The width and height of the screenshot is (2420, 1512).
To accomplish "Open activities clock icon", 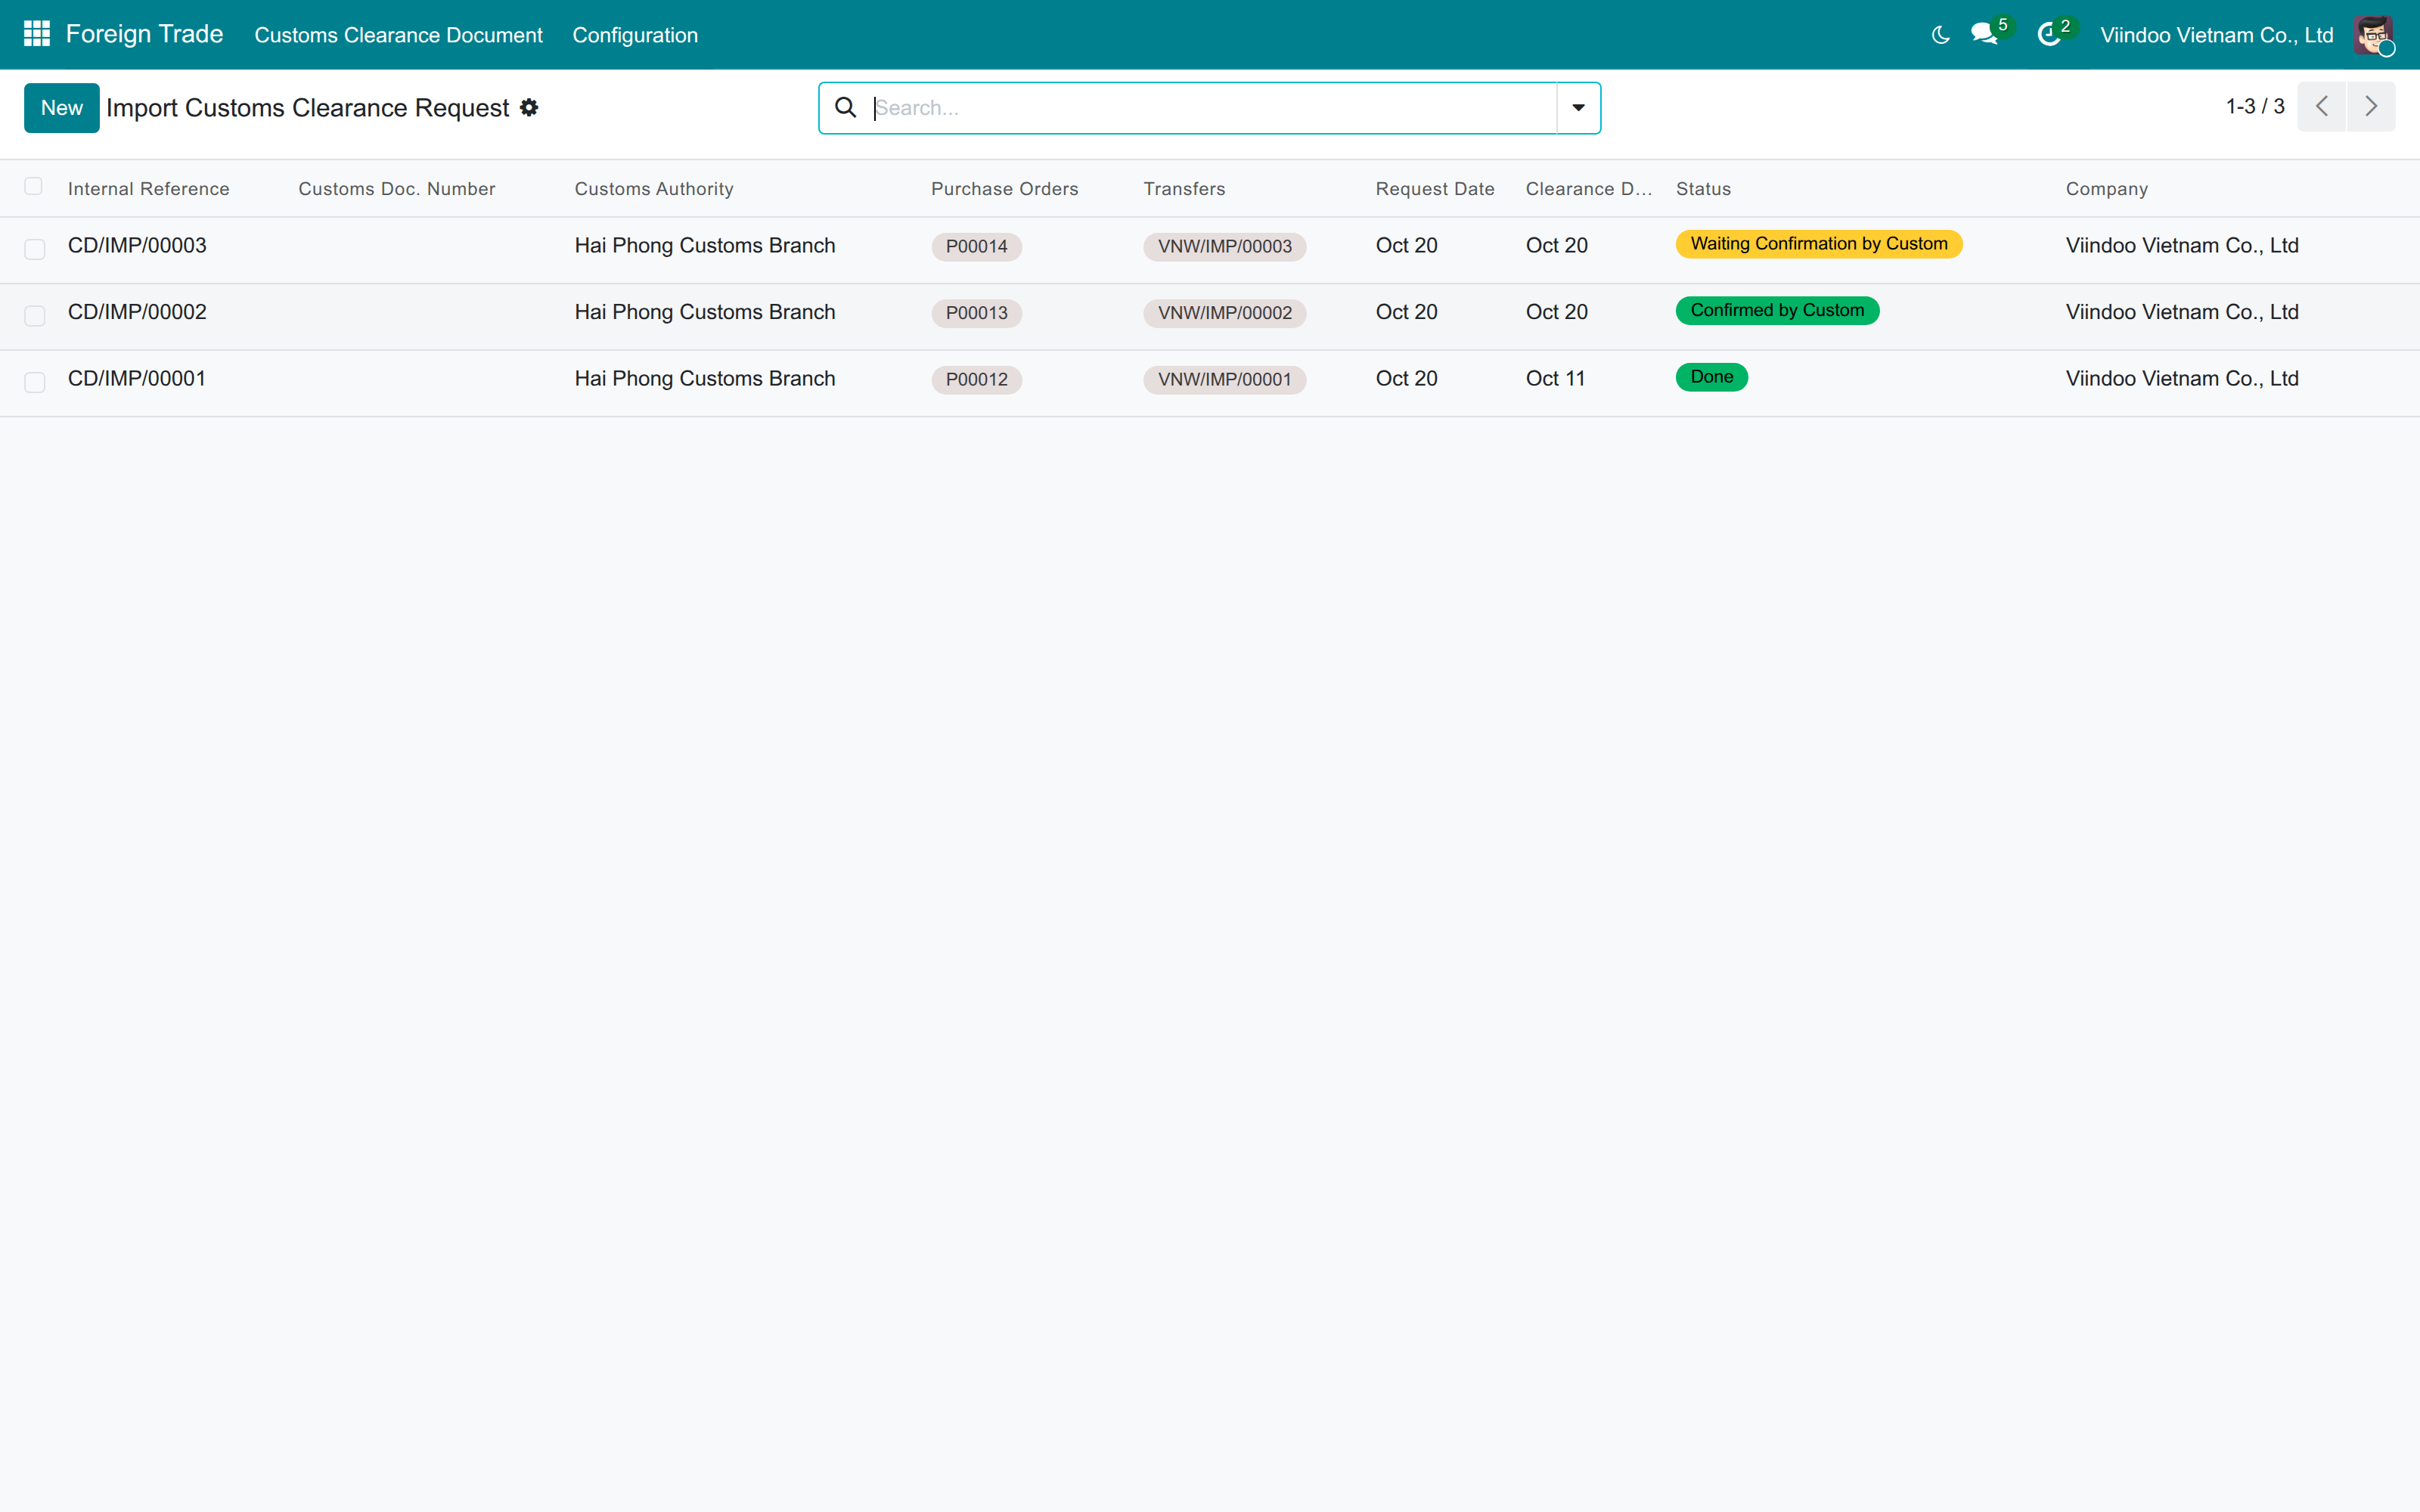I will (2049, 35).
